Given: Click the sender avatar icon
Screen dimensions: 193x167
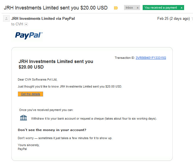Looking at the screenshot, I should (6, 18).
